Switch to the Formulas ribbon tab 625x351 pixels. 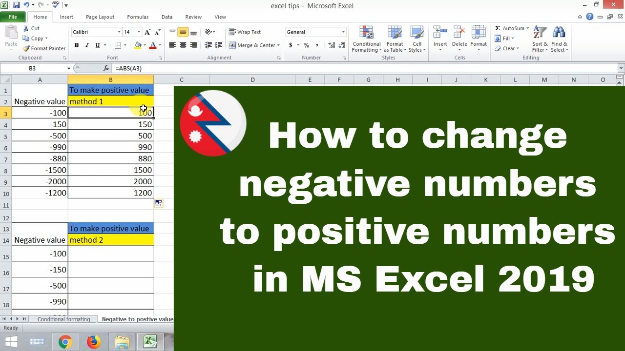[x=138, y=17]
